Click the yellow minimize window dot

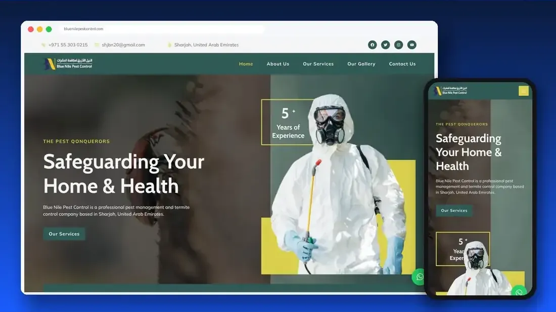[40, 29]
